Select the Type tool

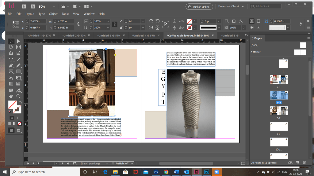tap(11, 59)
